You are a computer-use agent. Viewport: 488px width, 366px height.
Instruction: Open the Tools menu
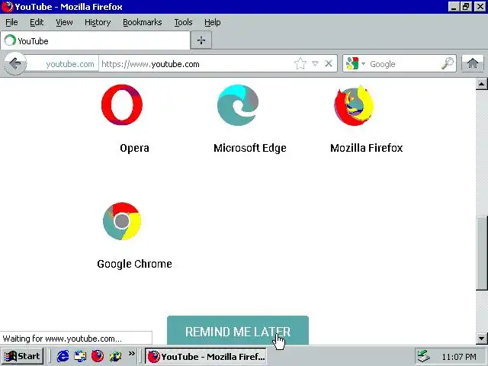(x=183, y=22)
